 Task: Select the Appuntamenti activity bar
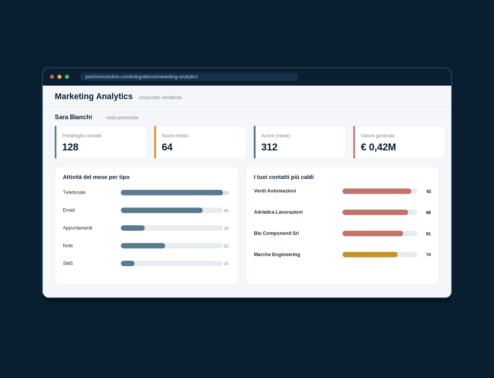tap(172, 228)
